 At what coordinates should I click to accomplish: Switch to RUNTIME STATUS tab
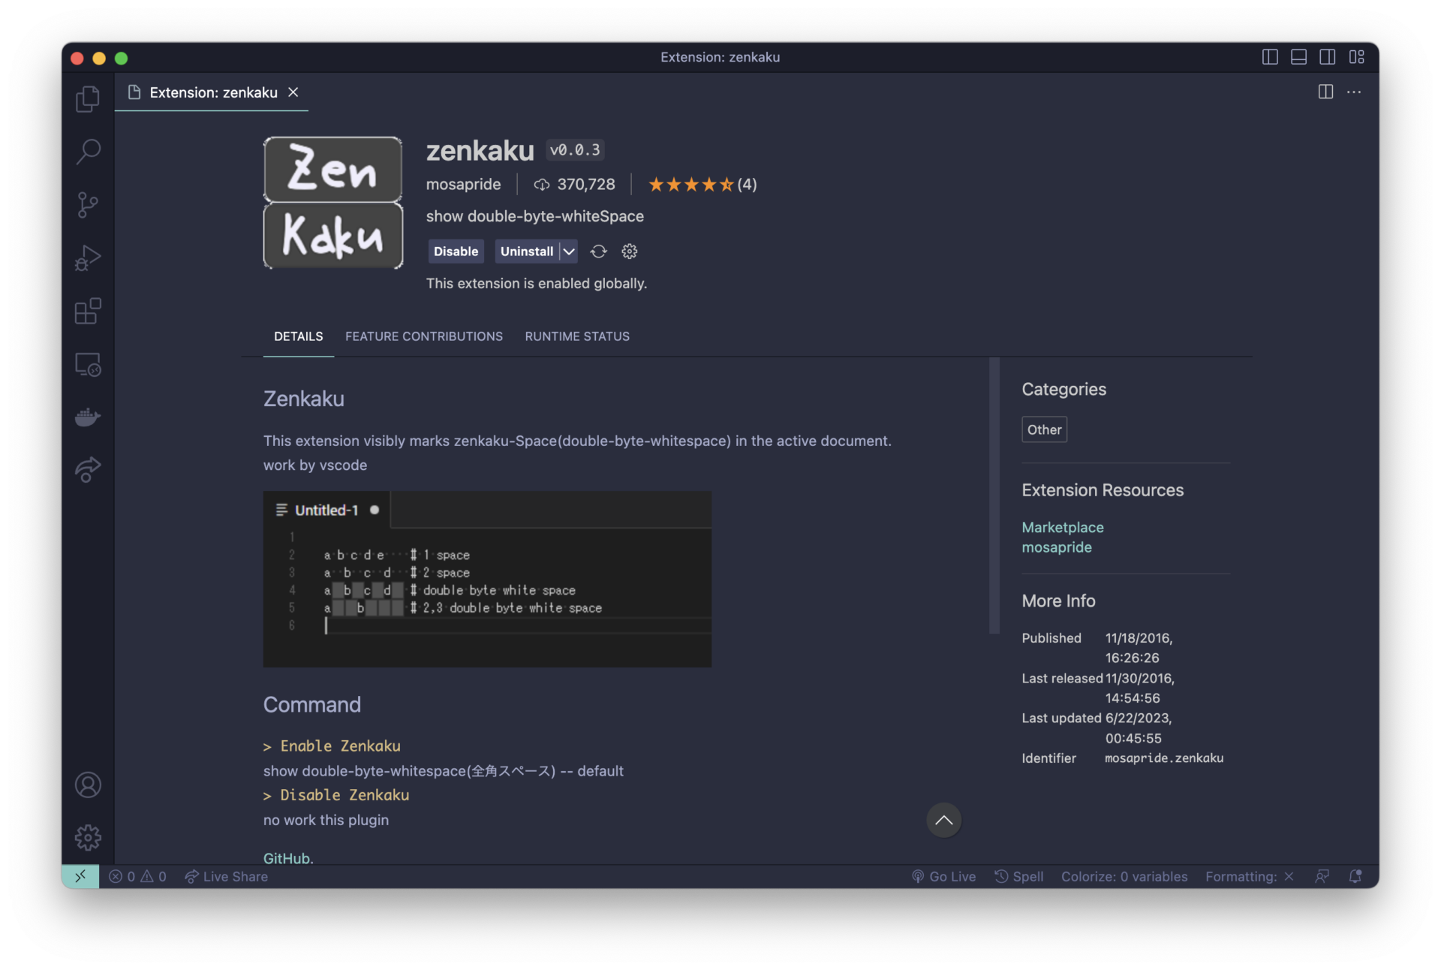577,336
